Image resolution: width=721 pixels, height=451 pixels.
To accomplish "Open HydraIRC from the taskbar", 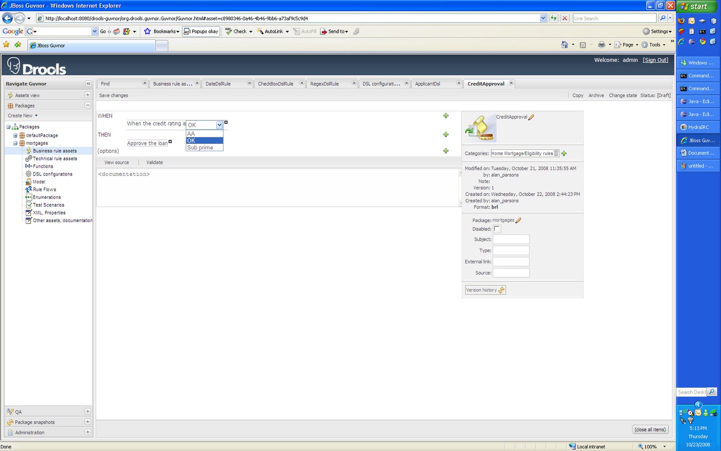I will [698, 127].
